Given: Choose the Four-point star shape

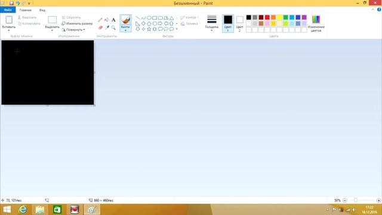Looking at the screenshot, I should pyautogui.click(x=143, y=29).
